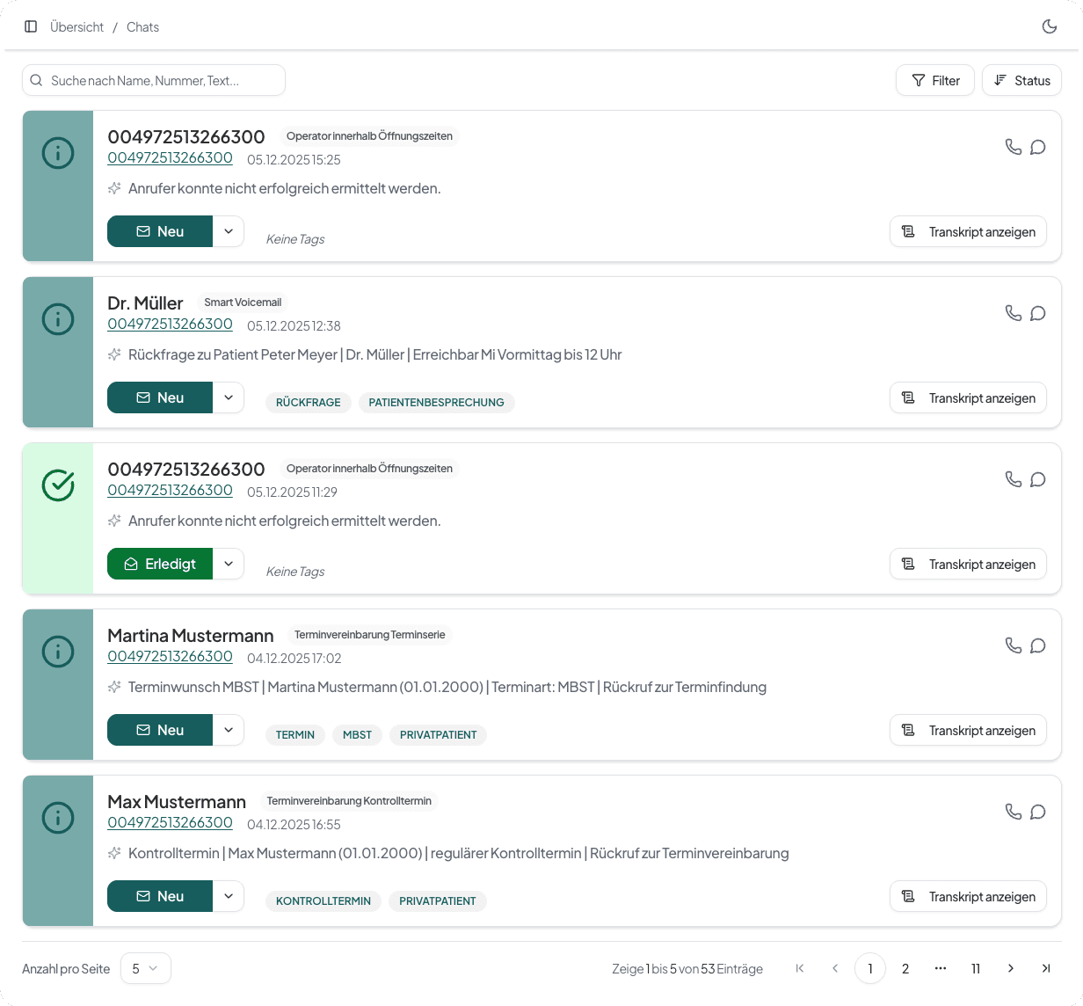Jump to last page of results
Image resolution: width=1083 pixels, height=1006 pixels.
pyautogui.click(x=1045, y=968)
